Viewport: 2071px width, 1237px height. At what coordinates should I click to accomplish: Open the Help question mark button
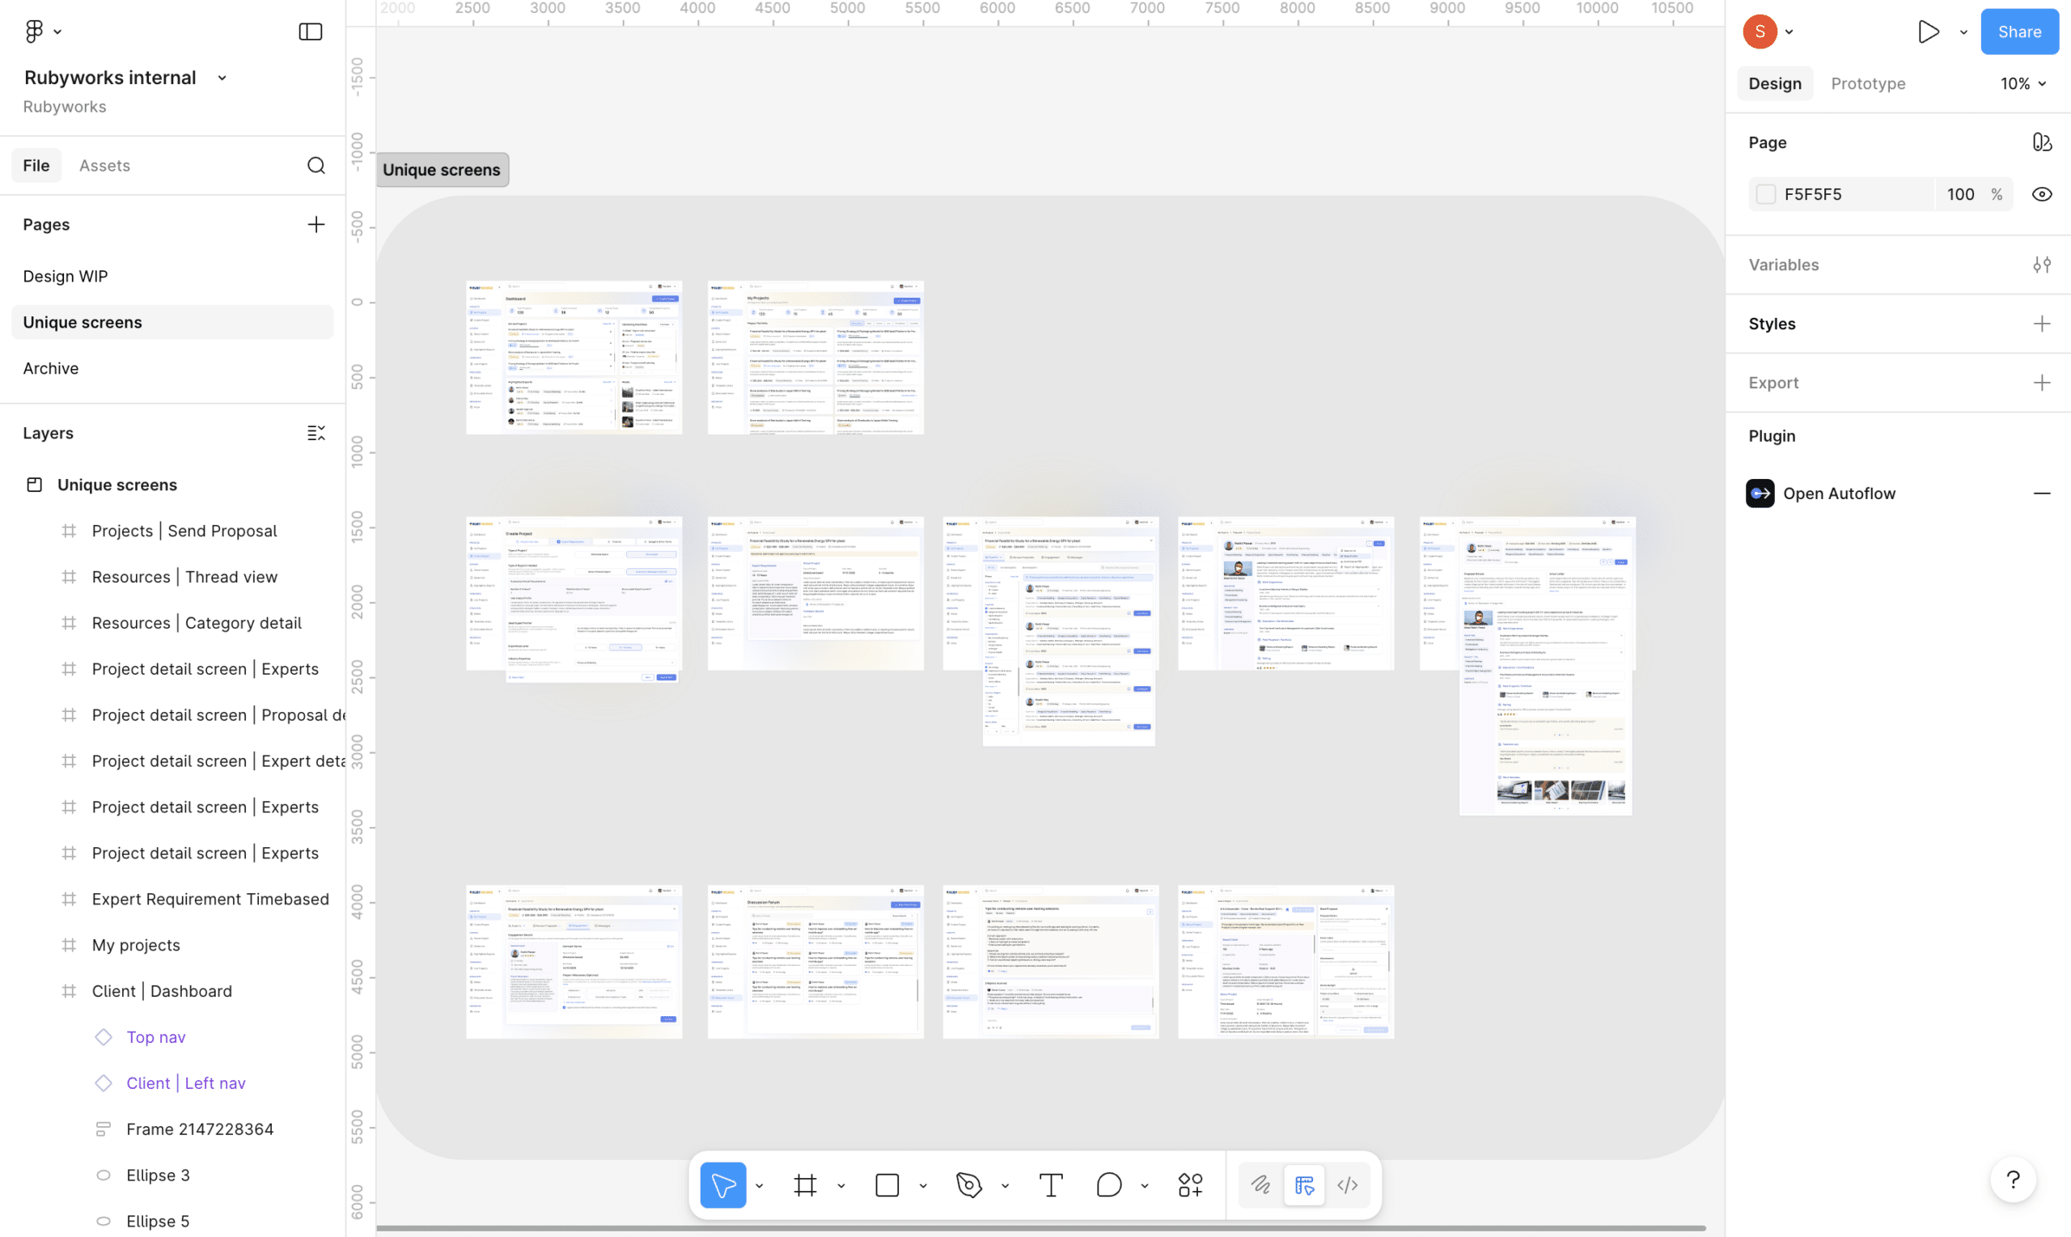2013,1180
